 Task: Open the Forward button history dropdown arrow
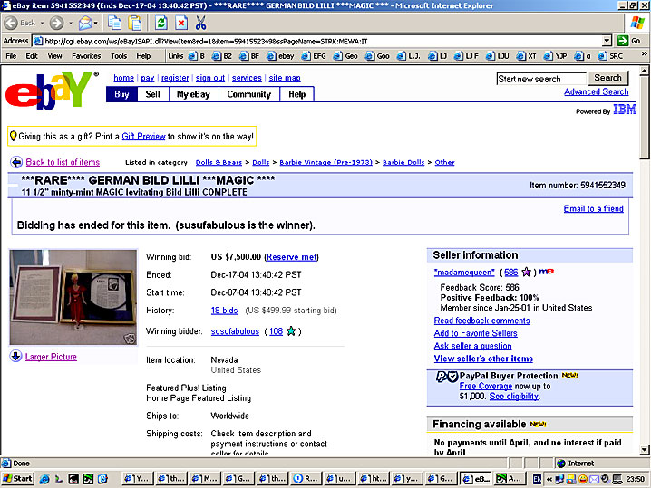click(x=71, y=23)
